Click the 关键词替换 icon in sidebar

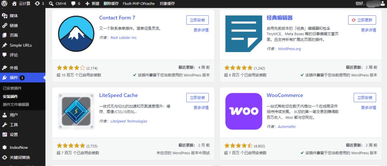[4, 157]
